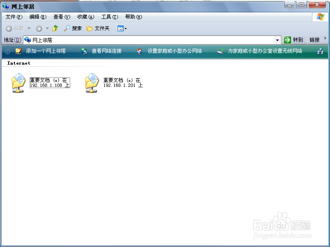Screen dimensions: 330x247
Task: Click label 重要文档 (e) 在 192.168.1.108 上
Action: pyautogui.click(x=49, y=83)
